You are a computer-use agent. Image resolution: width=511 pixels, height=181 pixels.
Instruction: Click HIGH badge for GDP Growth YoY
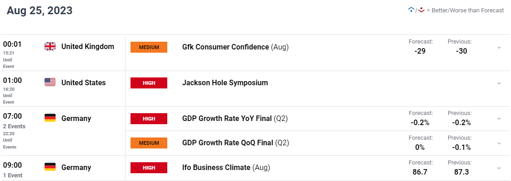tap(148, 119)
